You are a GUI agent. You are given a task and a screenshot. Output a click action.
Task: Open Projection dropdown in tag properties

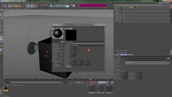(147, 62)
